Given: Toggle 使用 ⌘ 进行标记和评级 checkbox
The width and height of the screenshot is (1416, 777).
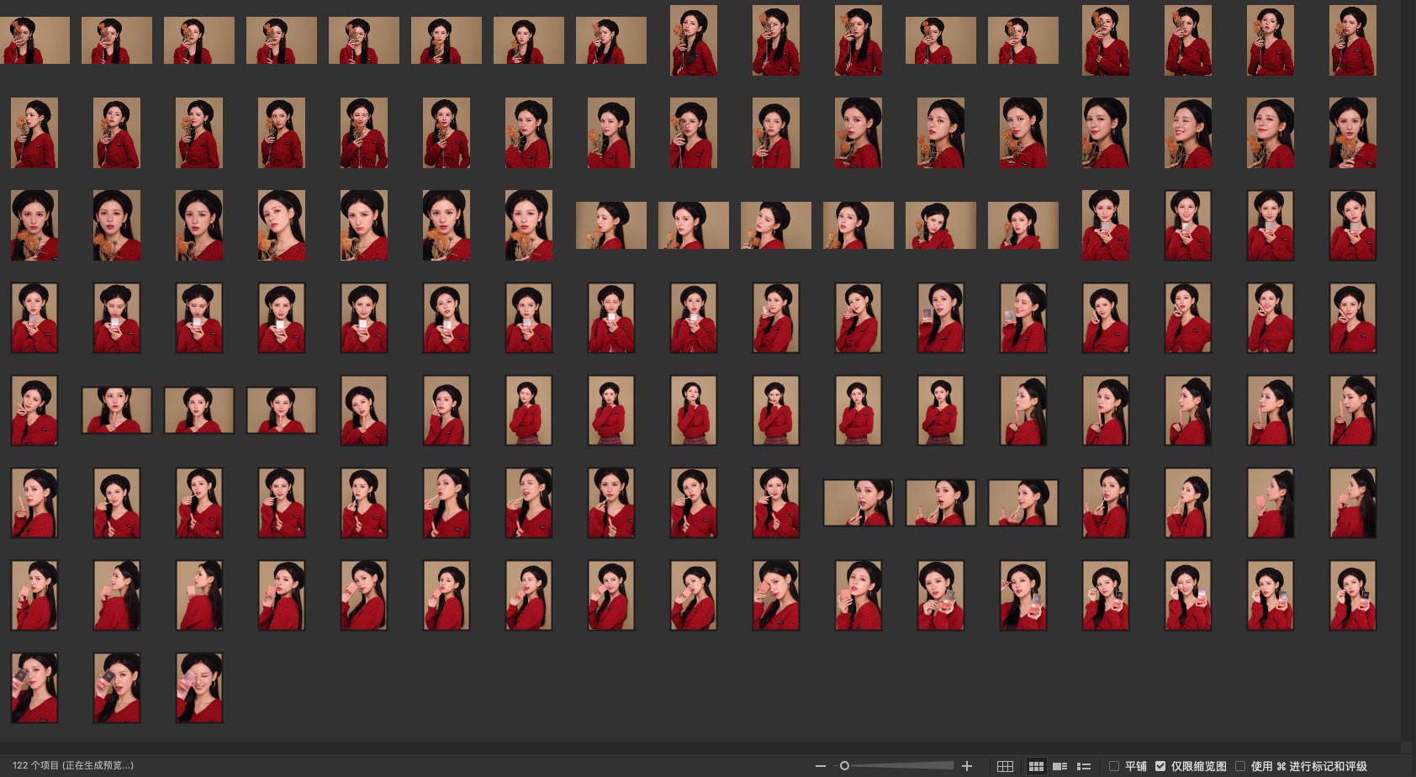Looking at the screenshot, I should click(x=1240, y=766).
